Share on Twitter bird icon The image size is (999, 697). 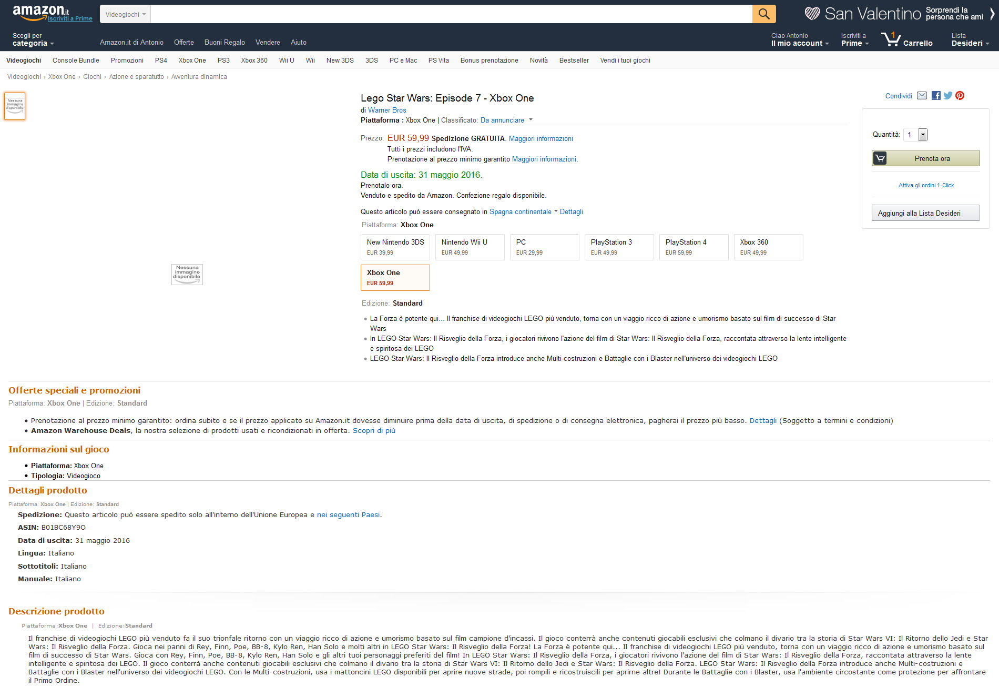tap(948, 95)
